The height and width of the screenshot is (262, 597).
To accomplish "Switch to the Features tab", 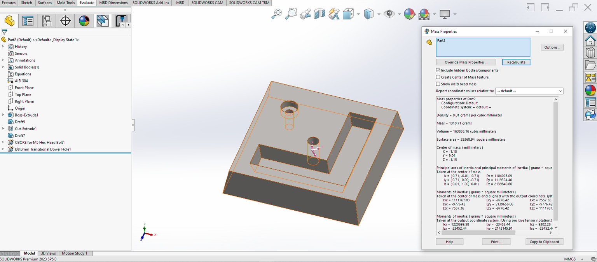I will pyautogui.click(x=9, y=3).
